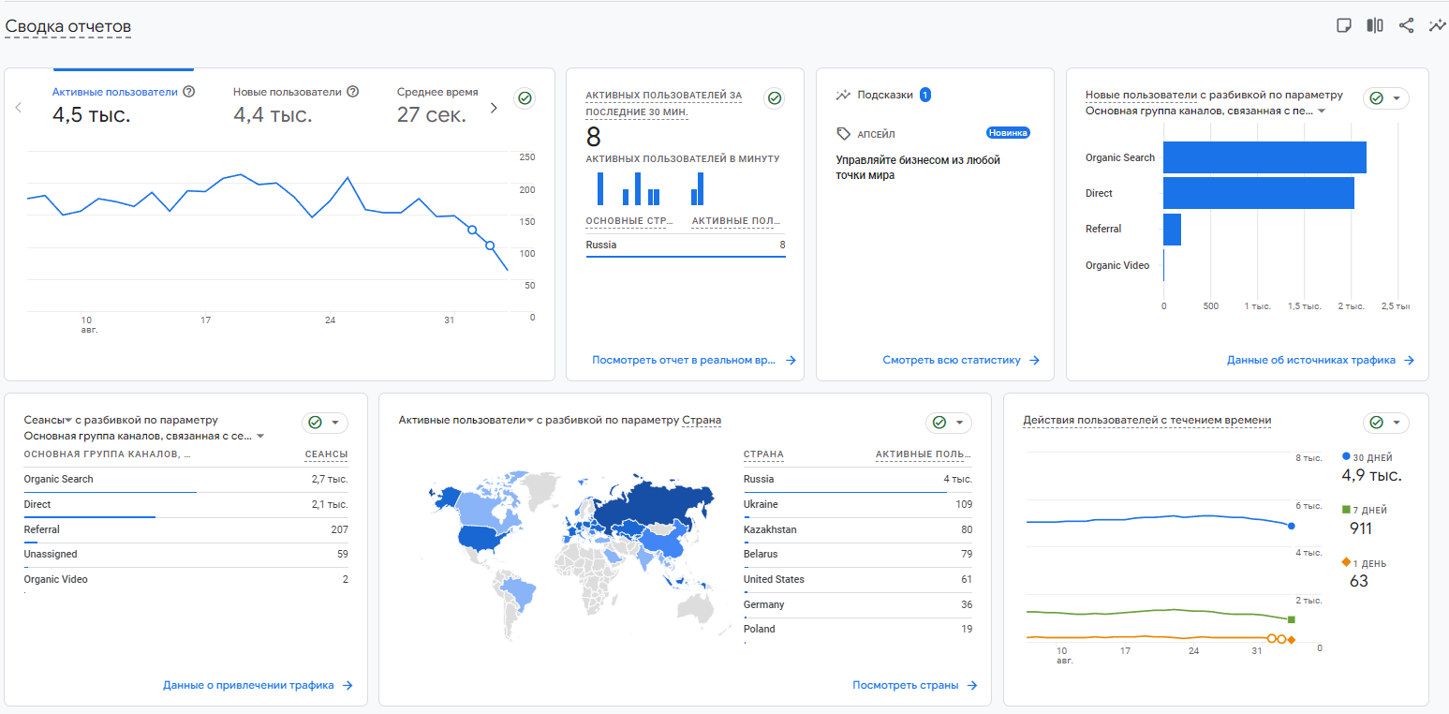Open the check dropdown on the new users by channel card

click(x=1386, y=98)
